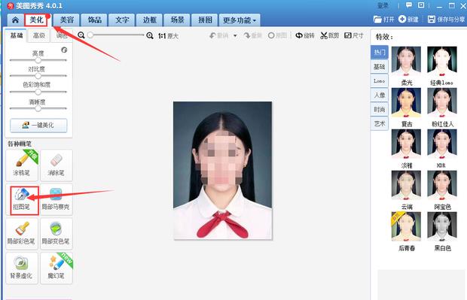
Task: Select the 人像 effects category
Action: (x=380, y=95)
